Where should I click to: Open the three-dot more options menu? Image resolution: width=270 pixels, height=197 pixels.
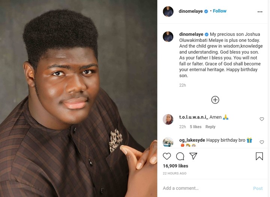(x=260, y=12)
